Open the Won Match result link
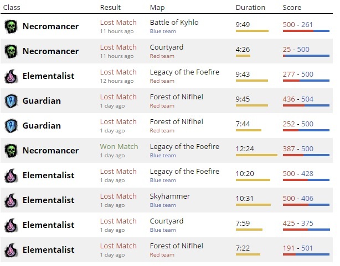The image size is (340, 266). (119, 146)
